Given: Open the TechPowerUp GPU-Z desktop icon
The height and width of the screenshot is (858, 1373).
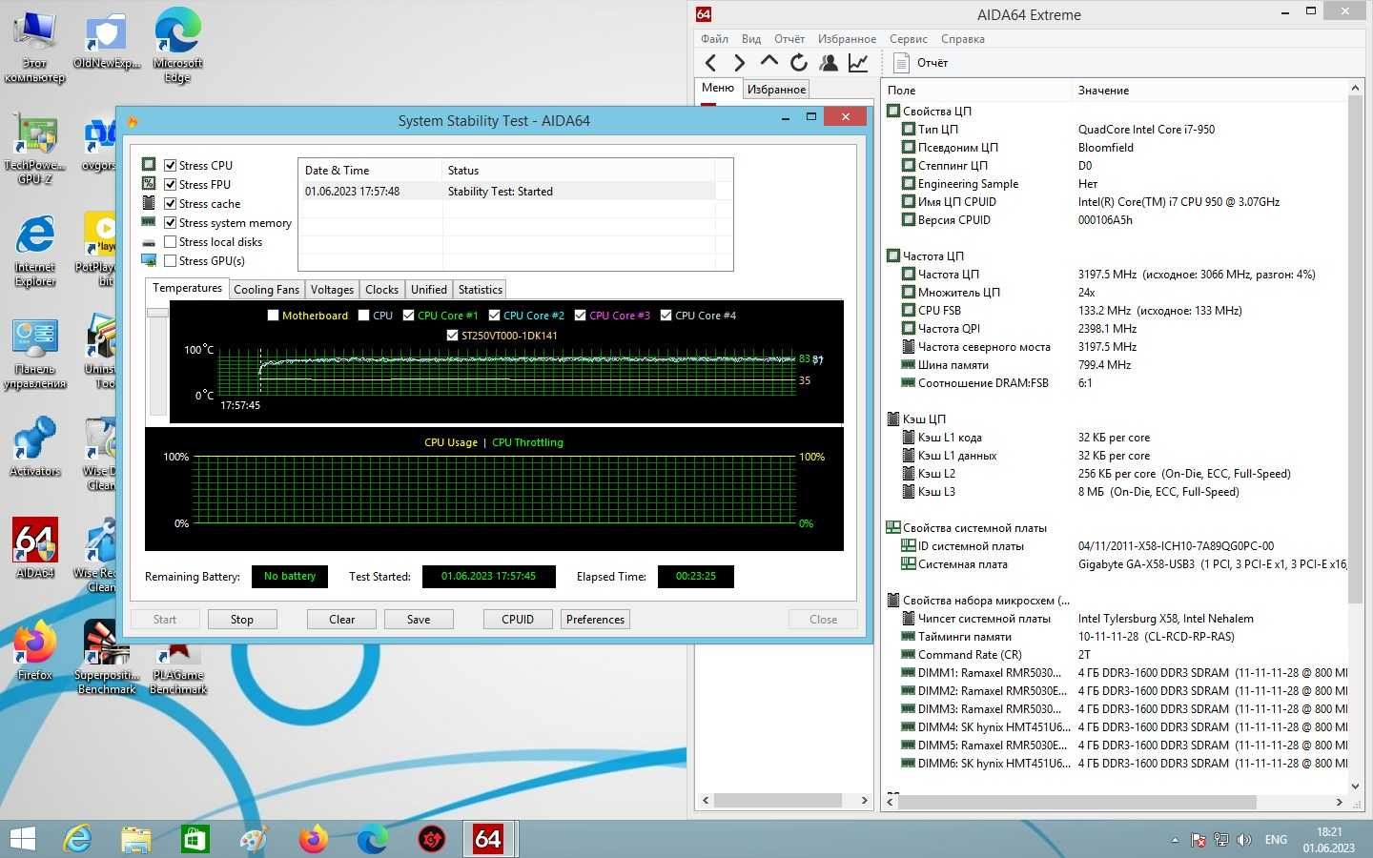Looking at the screenshot, I should pos(35,150).
